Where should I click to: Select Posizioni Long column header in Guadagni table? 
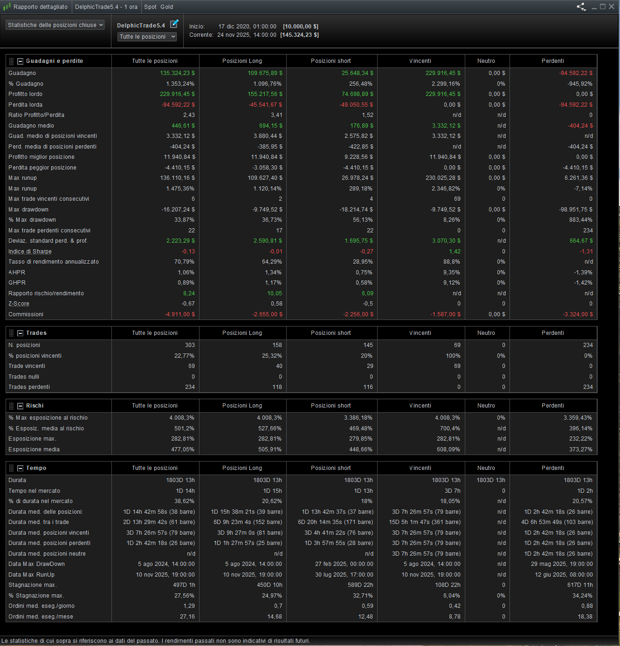click(242, 61)
